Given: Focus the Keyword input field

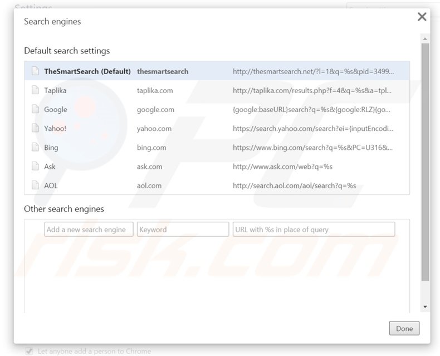Looking at the screenshot, I should [x=183, y=230].
